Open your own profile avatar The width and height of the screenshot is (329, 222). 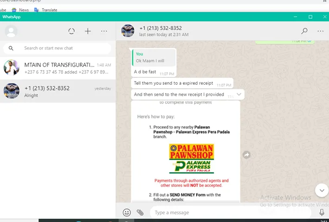(11, 31)
